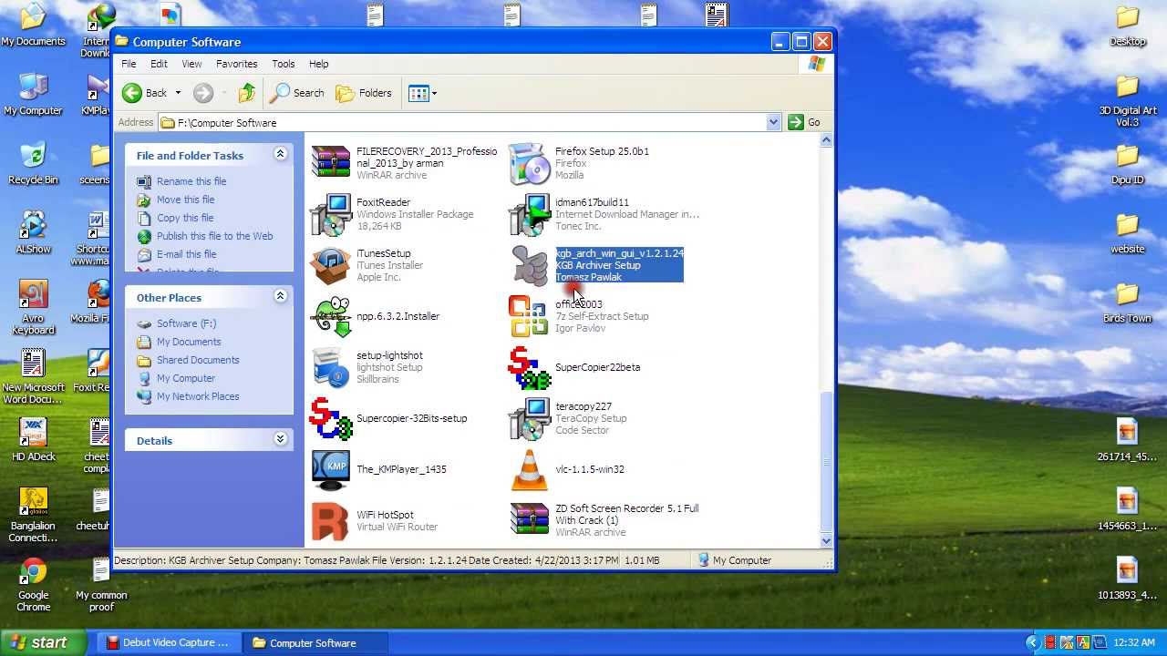Select the FoxitReader installer package icon
Viewport: 1167px width, 656px height.
pos(330,214)
